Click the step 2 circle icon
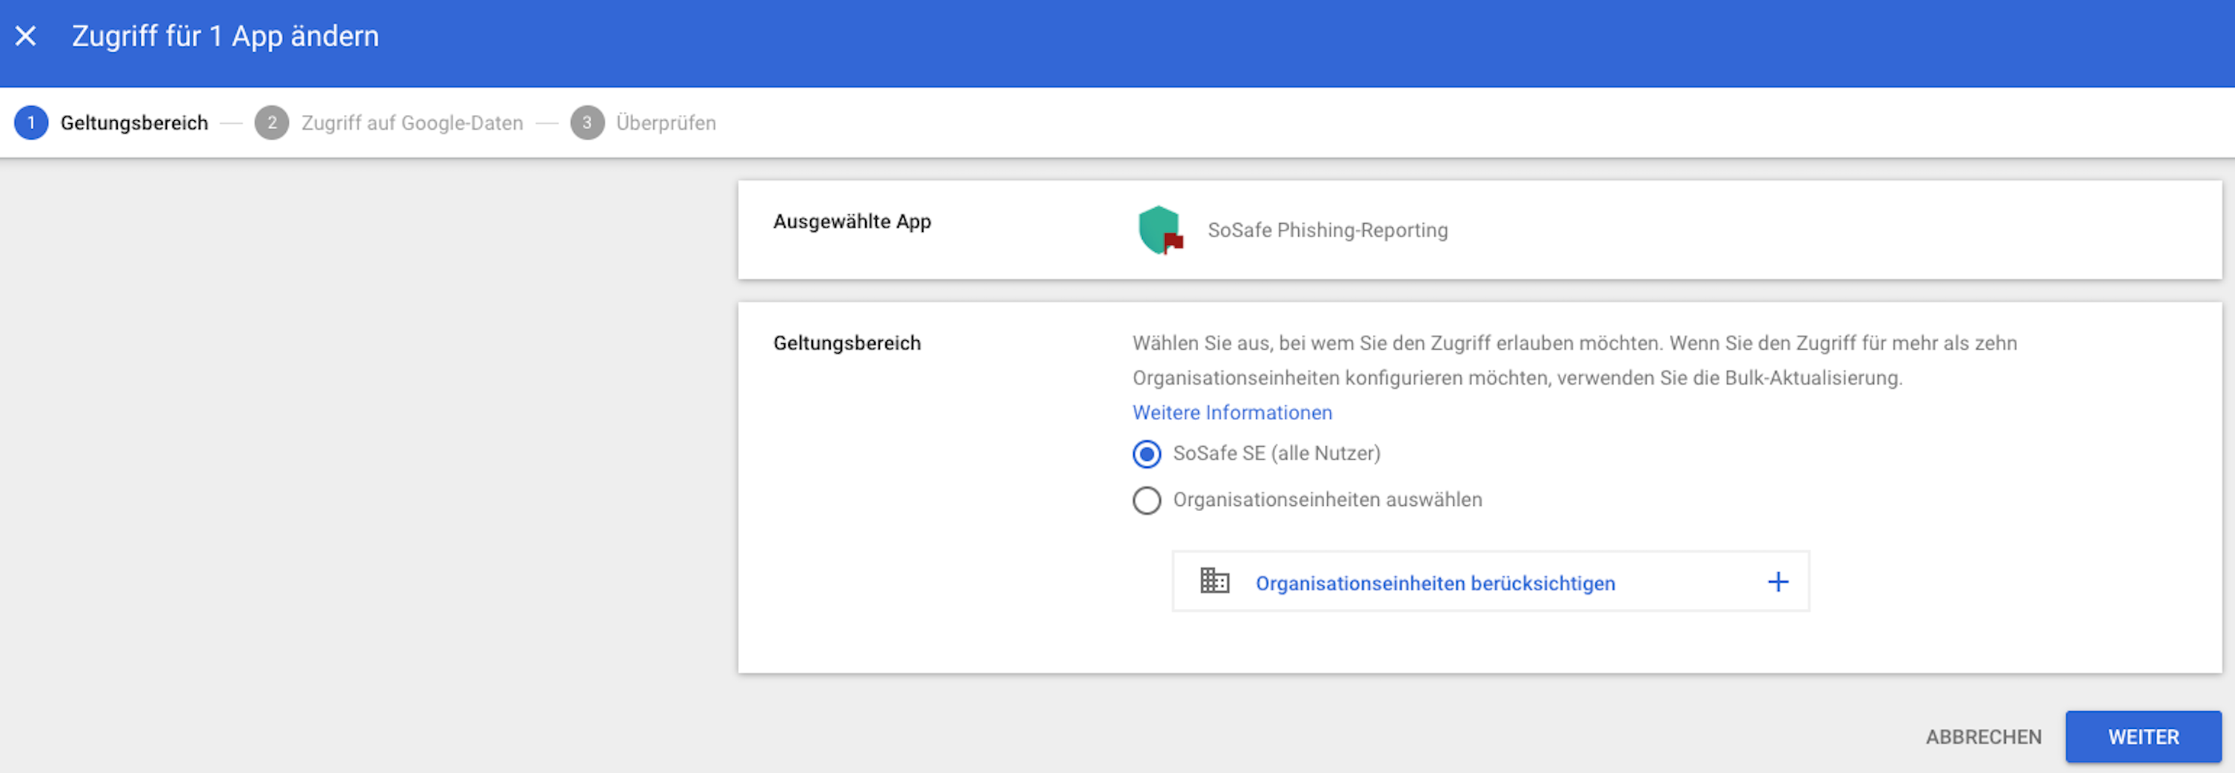 click(272, 122)
